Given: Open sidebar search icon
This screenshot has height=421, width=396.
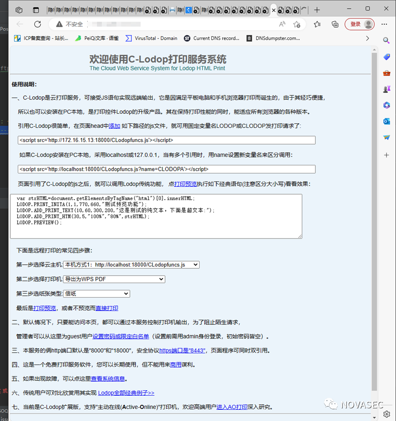Looking at the screenshot, I should click(x=386, y=41).
